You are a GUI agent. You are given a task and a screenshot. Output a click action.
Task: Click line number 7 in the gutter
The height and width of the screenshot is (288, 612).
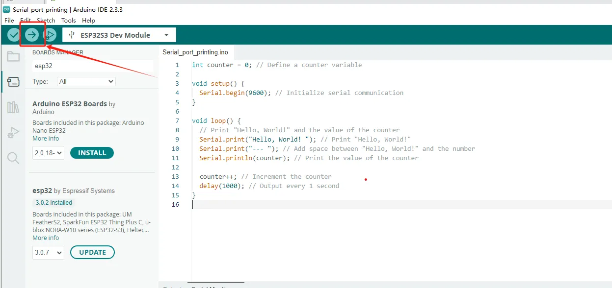tap(177, 120)
